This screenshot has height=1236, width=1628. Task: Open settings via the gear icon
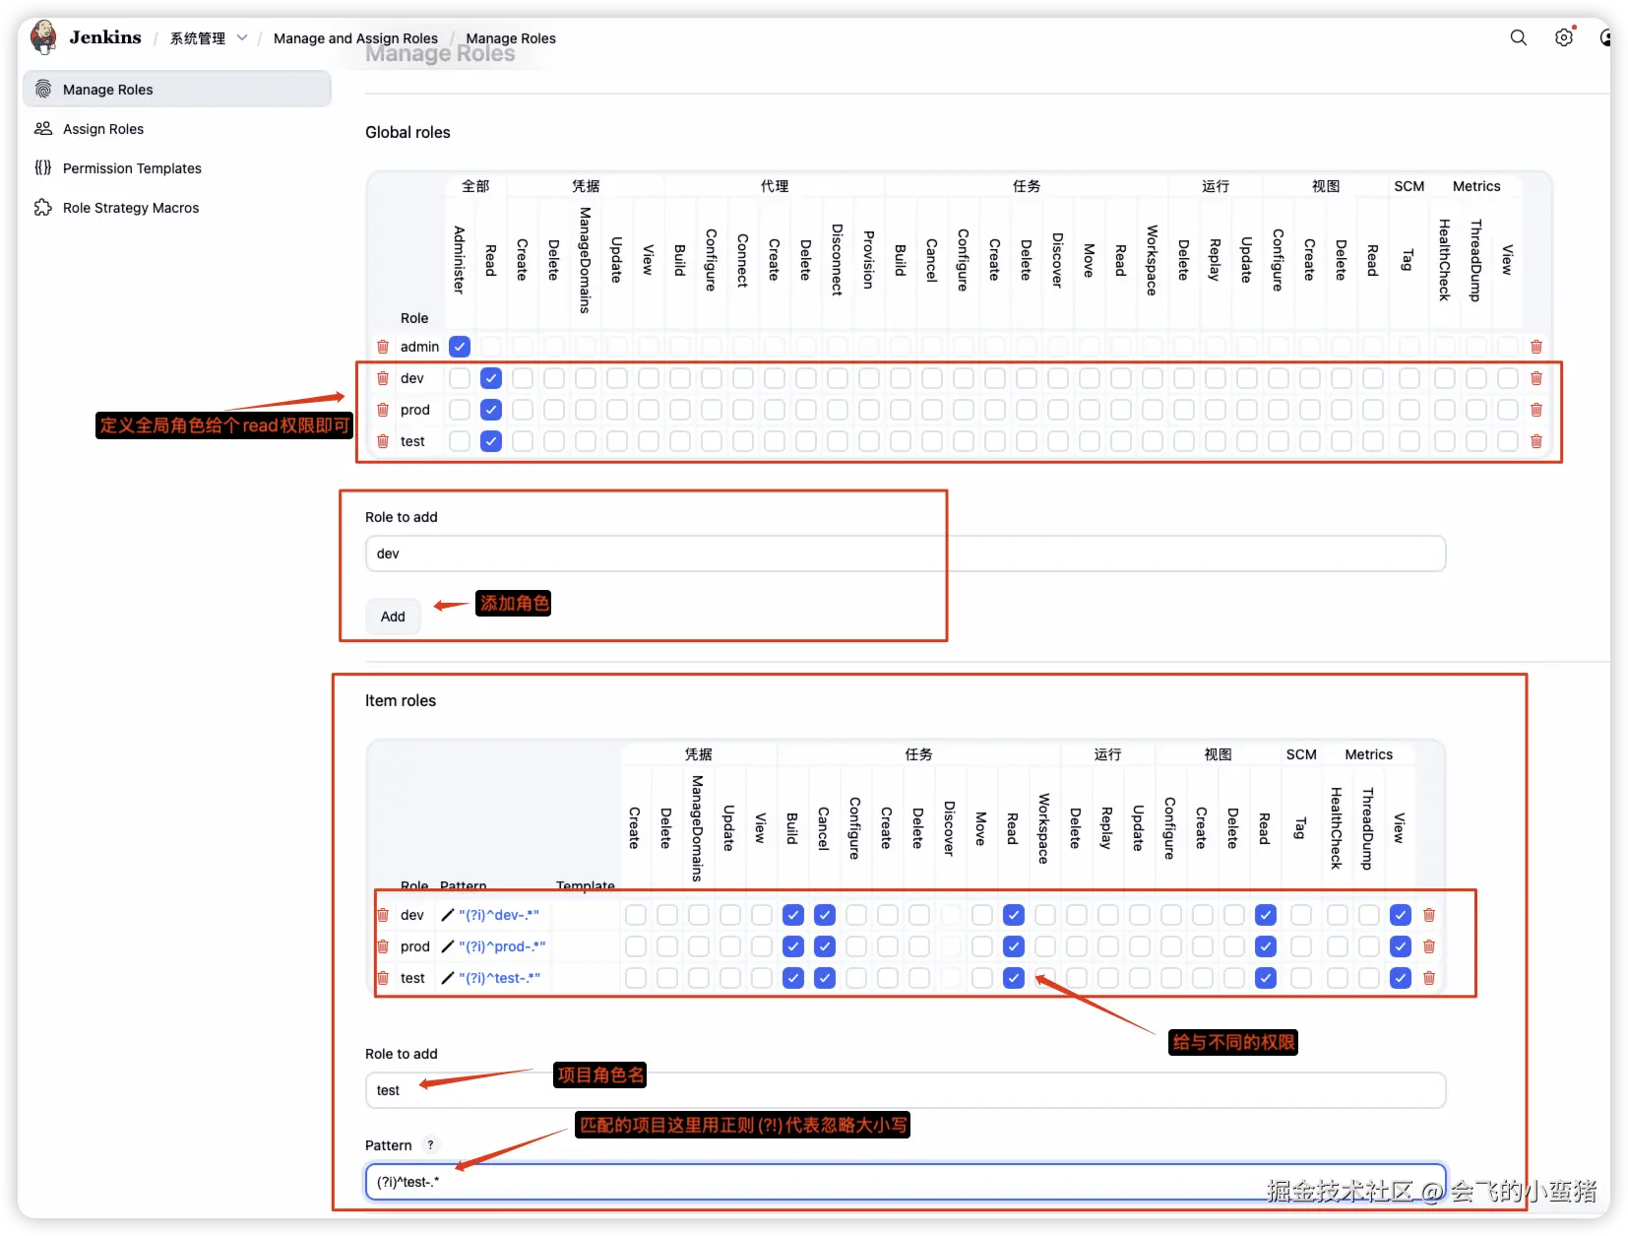pos(1564,37)
